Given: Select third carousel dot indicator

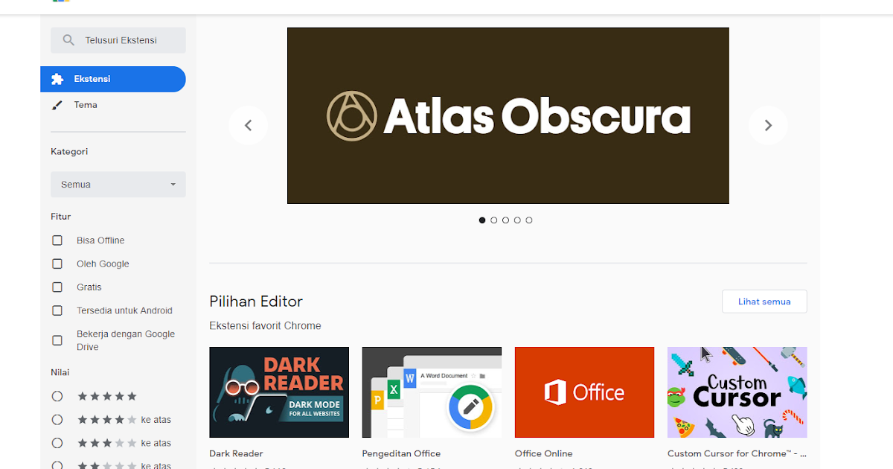Looking at the screenshot, I should tap(505, 220).
